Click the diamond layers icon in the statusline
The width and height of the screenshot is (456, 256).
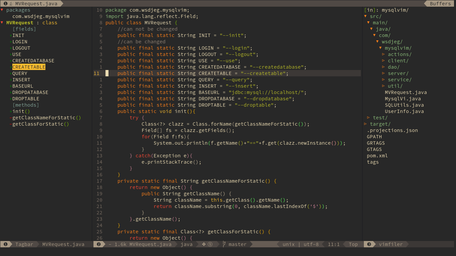(204, 244)
